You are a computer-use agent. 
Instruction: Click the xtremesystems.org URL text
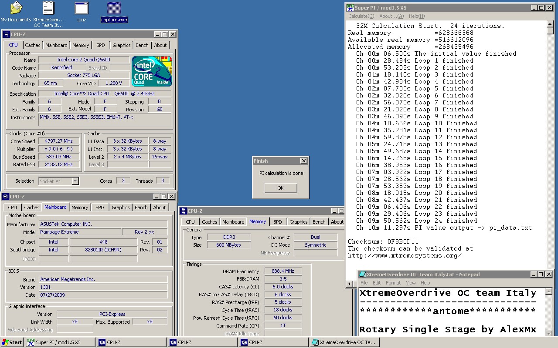[x=405, y=256]
